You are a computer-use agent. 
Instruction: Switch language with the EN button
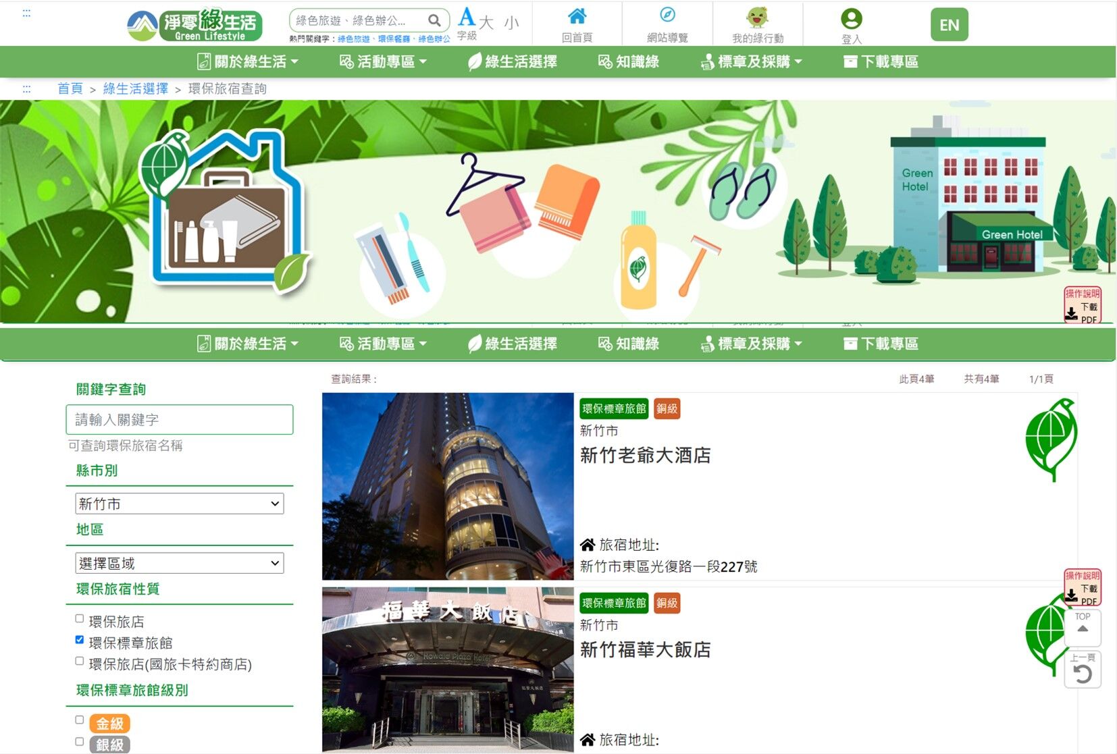click(949, 24)
